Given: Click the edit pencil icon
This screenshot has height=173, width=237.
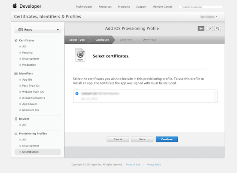Looking at the screenshot, I should coord(210,28).
